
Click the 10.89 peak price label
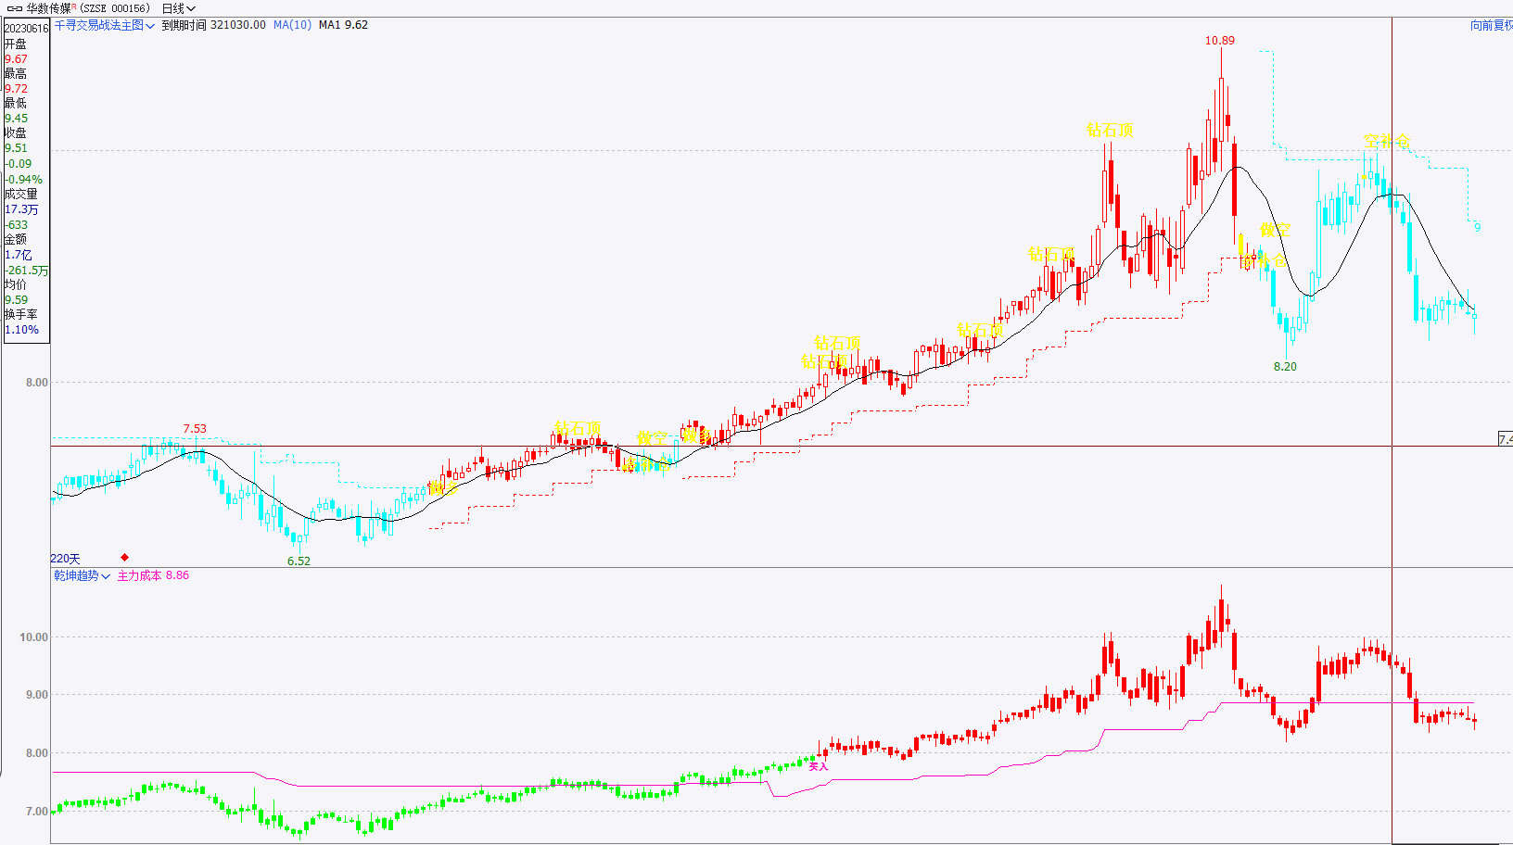pyautogui.click(x=1219, y=40)
